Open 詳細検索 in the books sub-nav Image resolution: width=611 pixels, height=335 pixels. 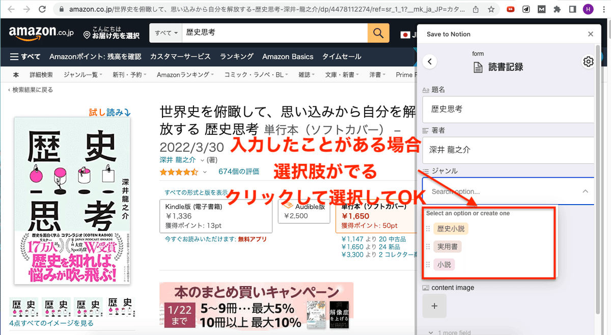point(41,75)
